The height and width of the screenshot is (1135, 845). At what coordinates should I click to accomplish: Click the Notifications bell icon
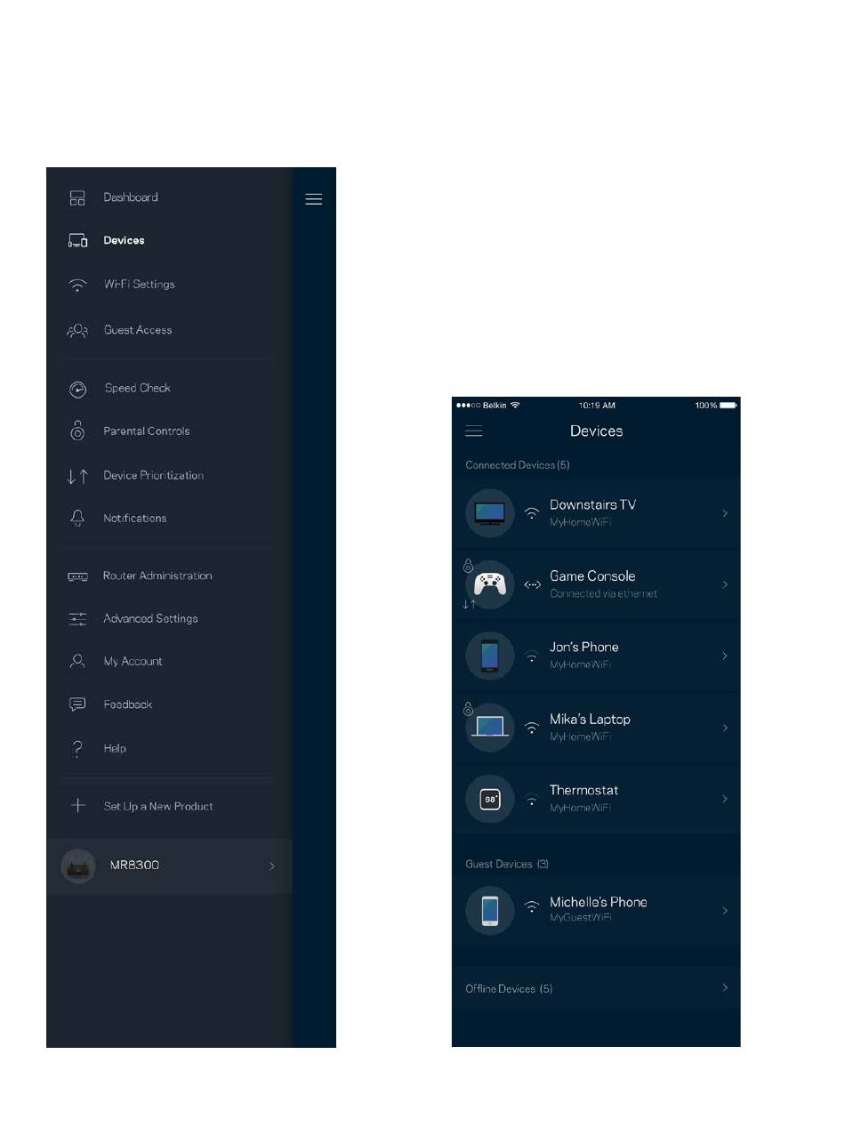77,519
